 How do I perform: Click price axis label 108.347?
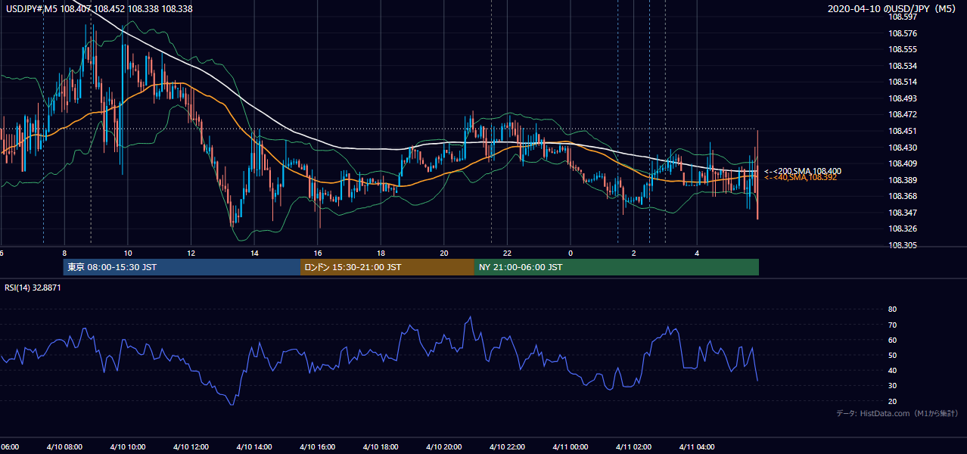[903, 213]
